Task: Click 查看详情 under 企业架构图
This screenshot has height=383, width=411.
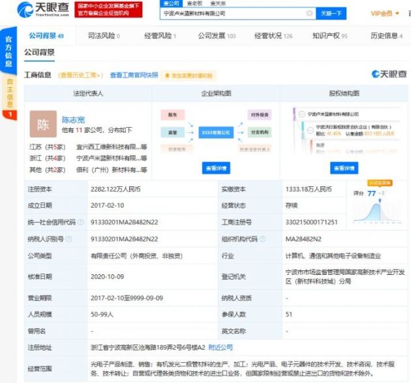Action: click(x=216, y=168)
